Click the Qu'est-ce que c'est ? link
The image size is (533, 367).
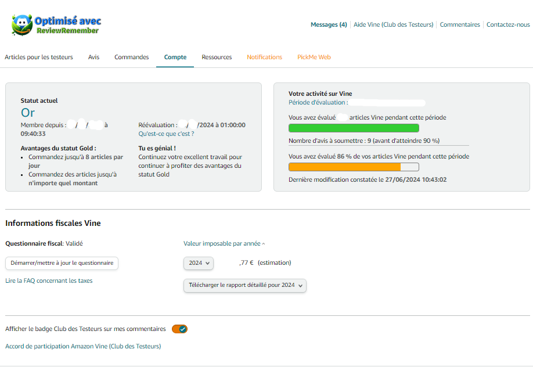[x=166, y=134]
